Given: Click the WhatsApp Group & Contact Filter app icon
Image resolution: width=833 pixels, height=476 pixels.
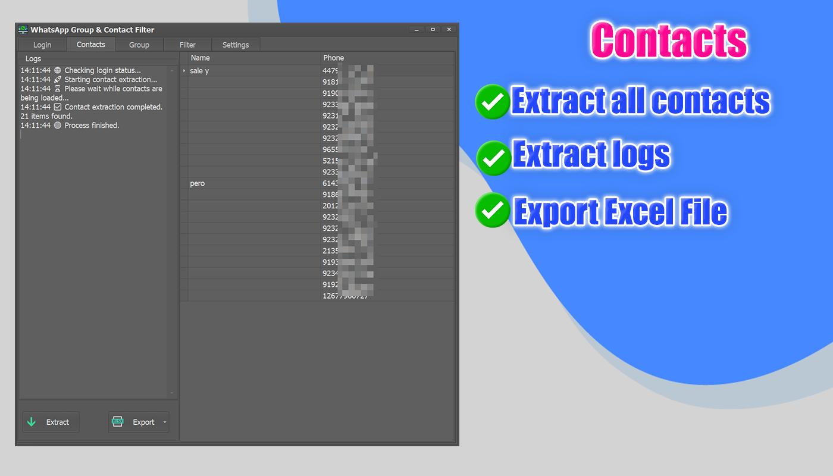Looking at the screenshot, I should point(23,30).
